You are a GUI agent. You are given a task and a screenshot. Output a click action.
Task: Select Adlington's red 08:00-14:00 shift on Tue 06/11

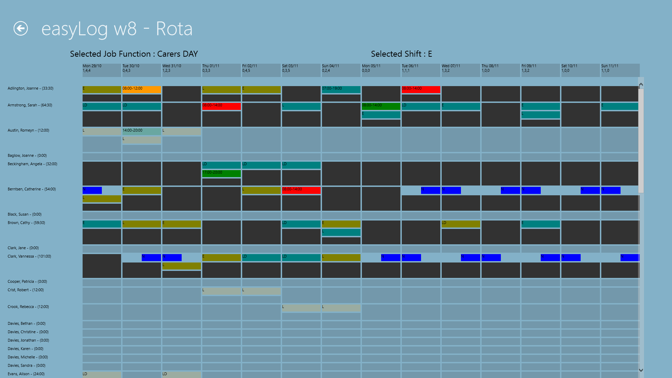pyautogui.click(x=421, y=89)
